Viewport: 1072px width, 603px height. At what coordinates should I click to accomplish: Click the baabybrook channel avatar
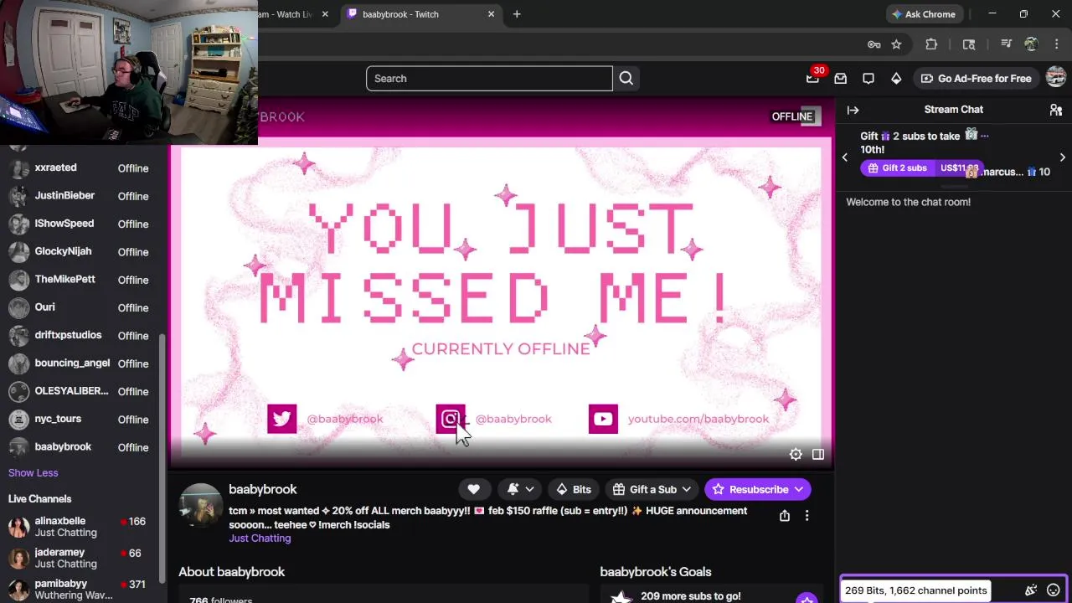201,506
